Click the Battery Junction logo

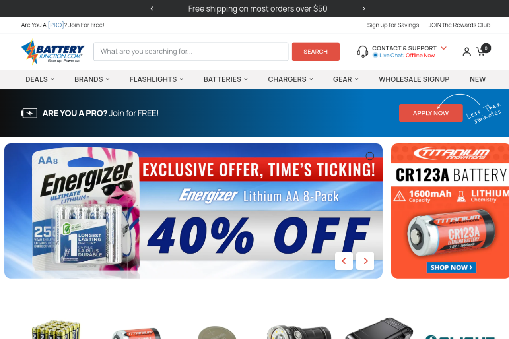[53, 52]
